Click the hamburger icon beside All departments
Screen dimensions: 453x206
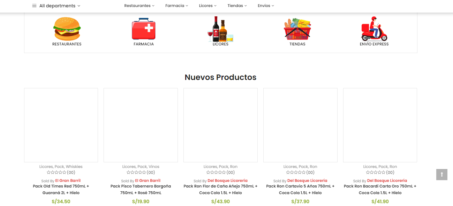tap(34, 6)
